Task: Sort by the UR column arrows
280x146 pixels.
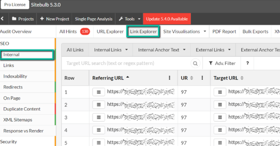Action: tap(192, 78)
